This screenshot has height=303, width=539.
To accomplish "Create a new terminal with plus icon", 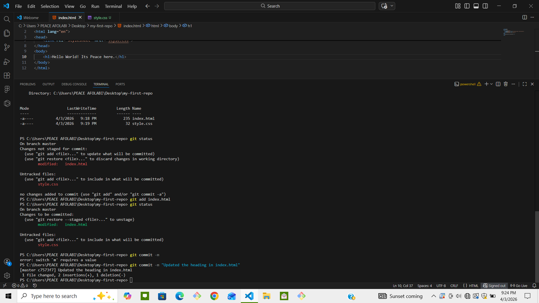I will tap(487, 84).
